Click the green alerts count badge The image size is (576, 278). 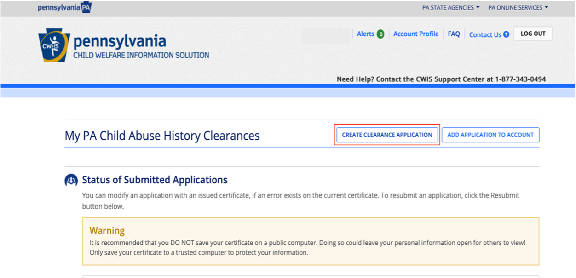point(380,34)
